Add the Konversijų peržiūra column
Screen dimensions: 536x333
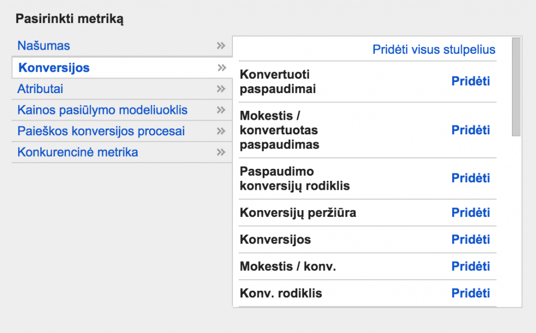pos(471,213)
